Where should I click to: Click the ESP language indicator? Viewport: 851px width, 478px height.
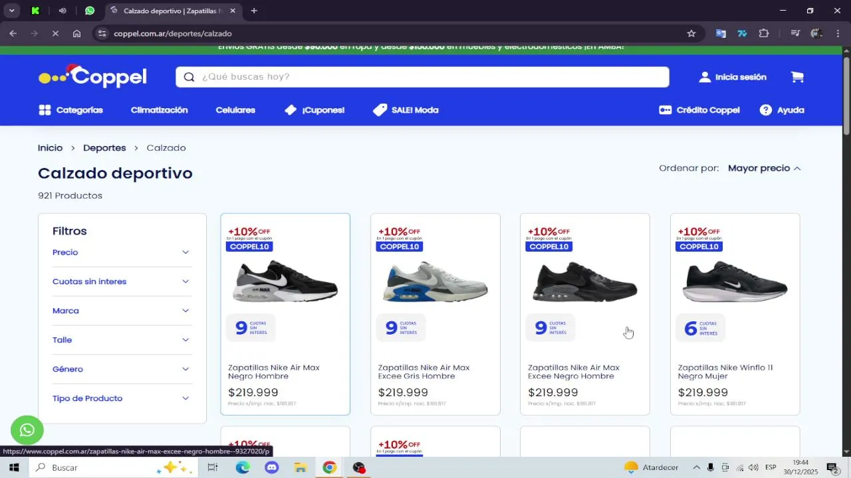771,467
